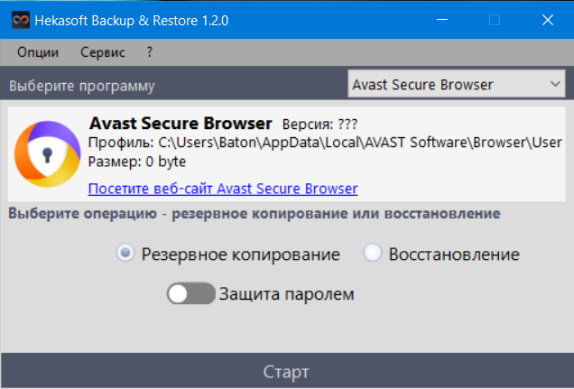Click the disabled maximize window button
Viewport: 574px width, 389px height.
495,20
